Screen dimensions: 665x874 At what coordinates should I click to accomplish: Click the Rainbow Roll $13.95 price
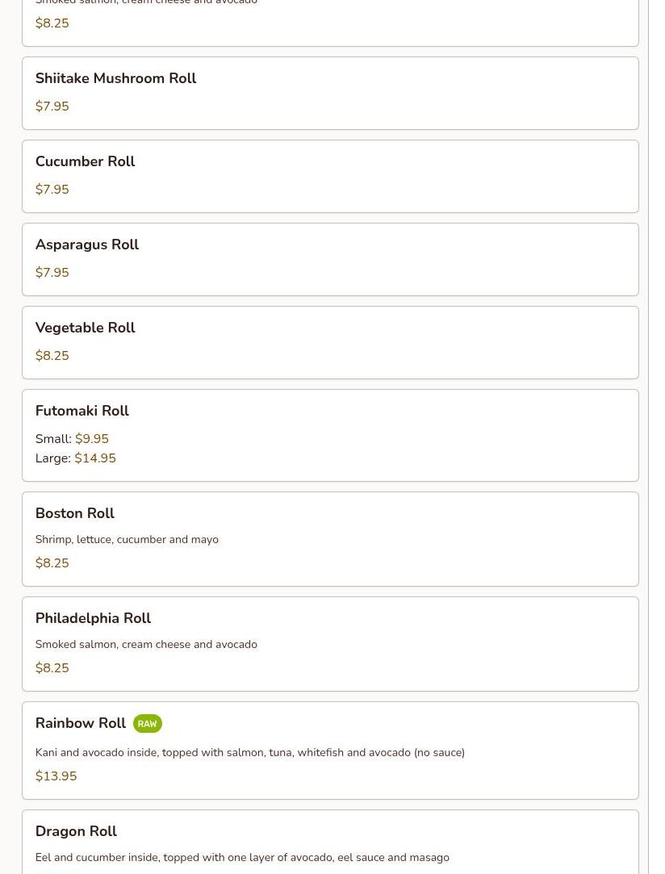click(x=56, y=776)
